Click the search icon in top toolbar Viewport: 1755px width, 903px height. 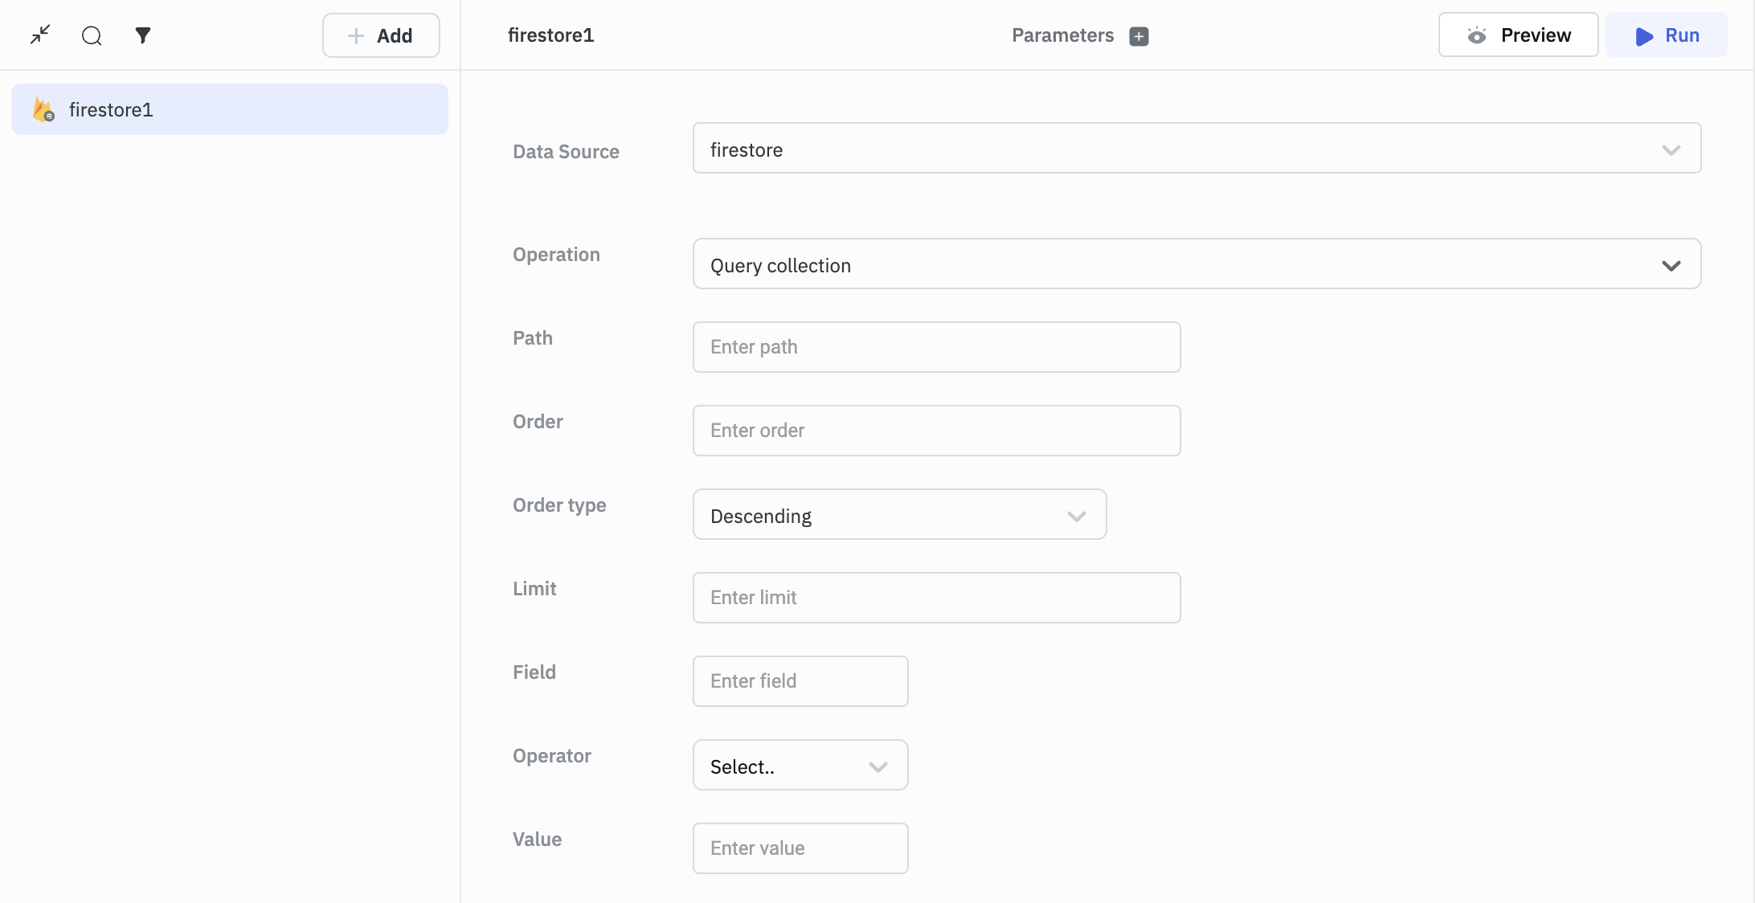pos(91,34)
